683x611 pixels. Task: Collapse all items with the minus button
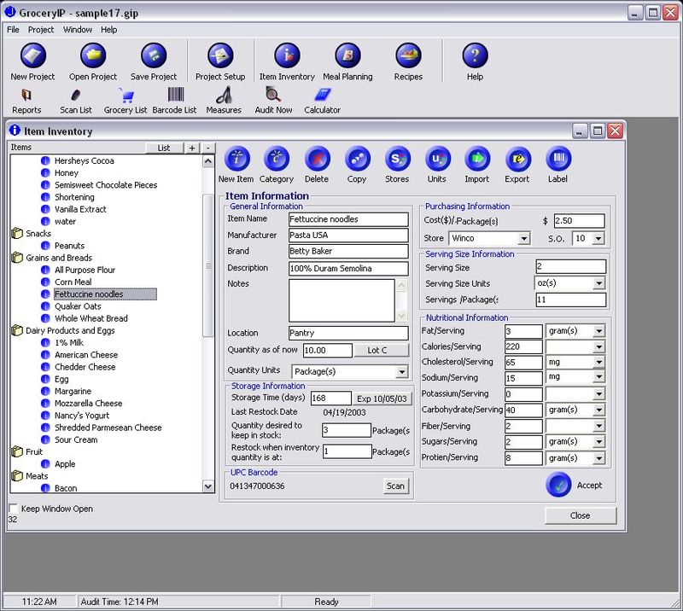point(208,148)
